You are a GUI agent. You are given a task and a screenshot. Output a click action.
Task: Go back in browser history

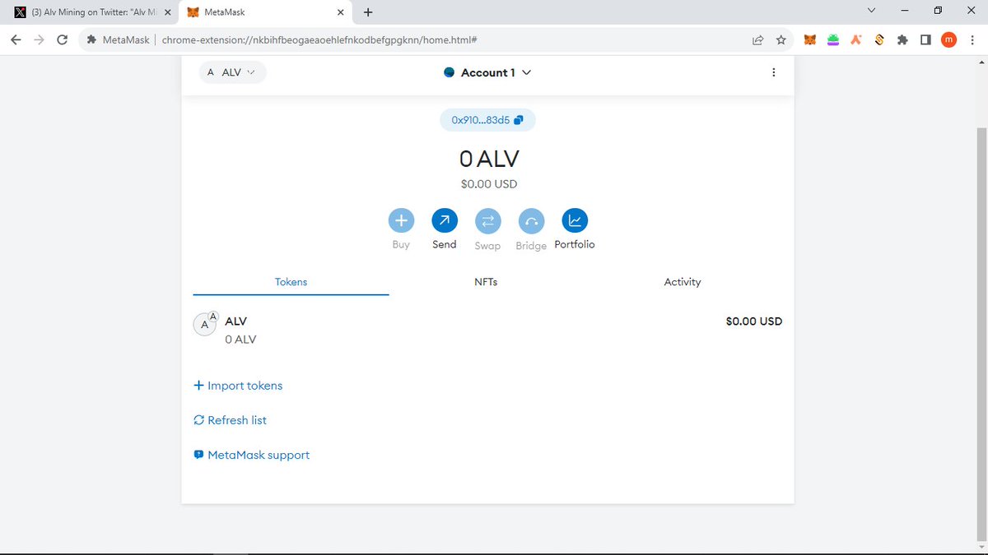(16, 39)
